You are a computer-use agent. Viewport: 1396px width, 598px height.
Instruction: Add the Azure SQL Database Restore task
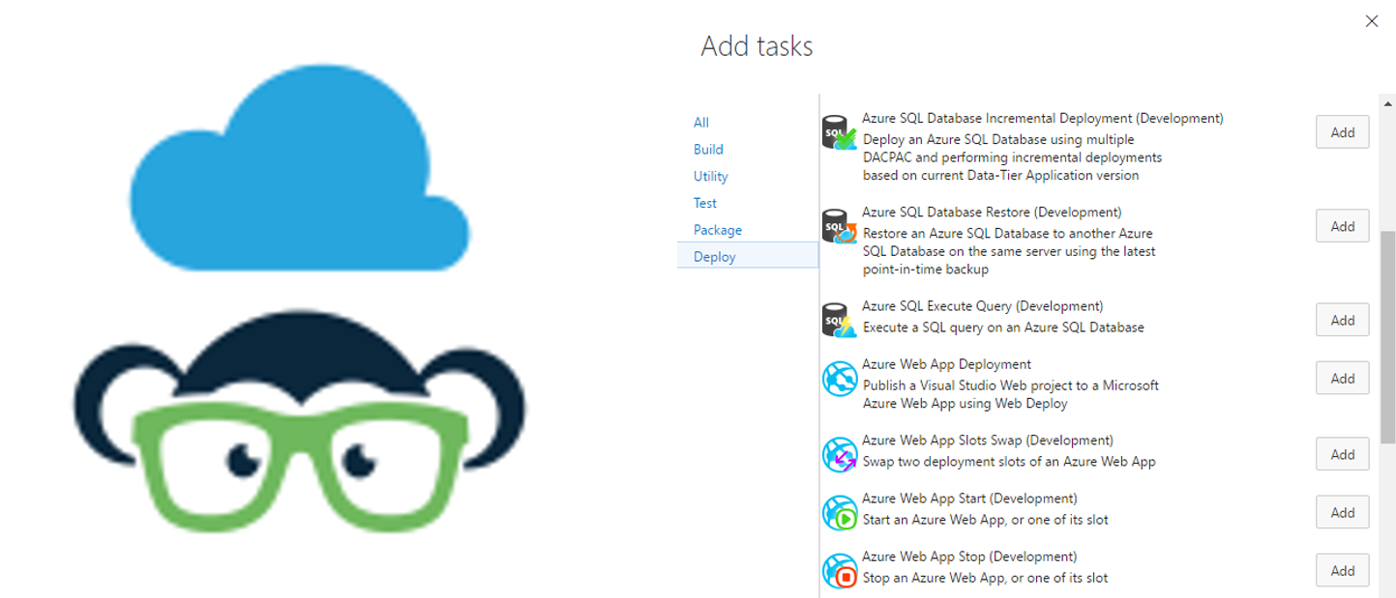1342,226
